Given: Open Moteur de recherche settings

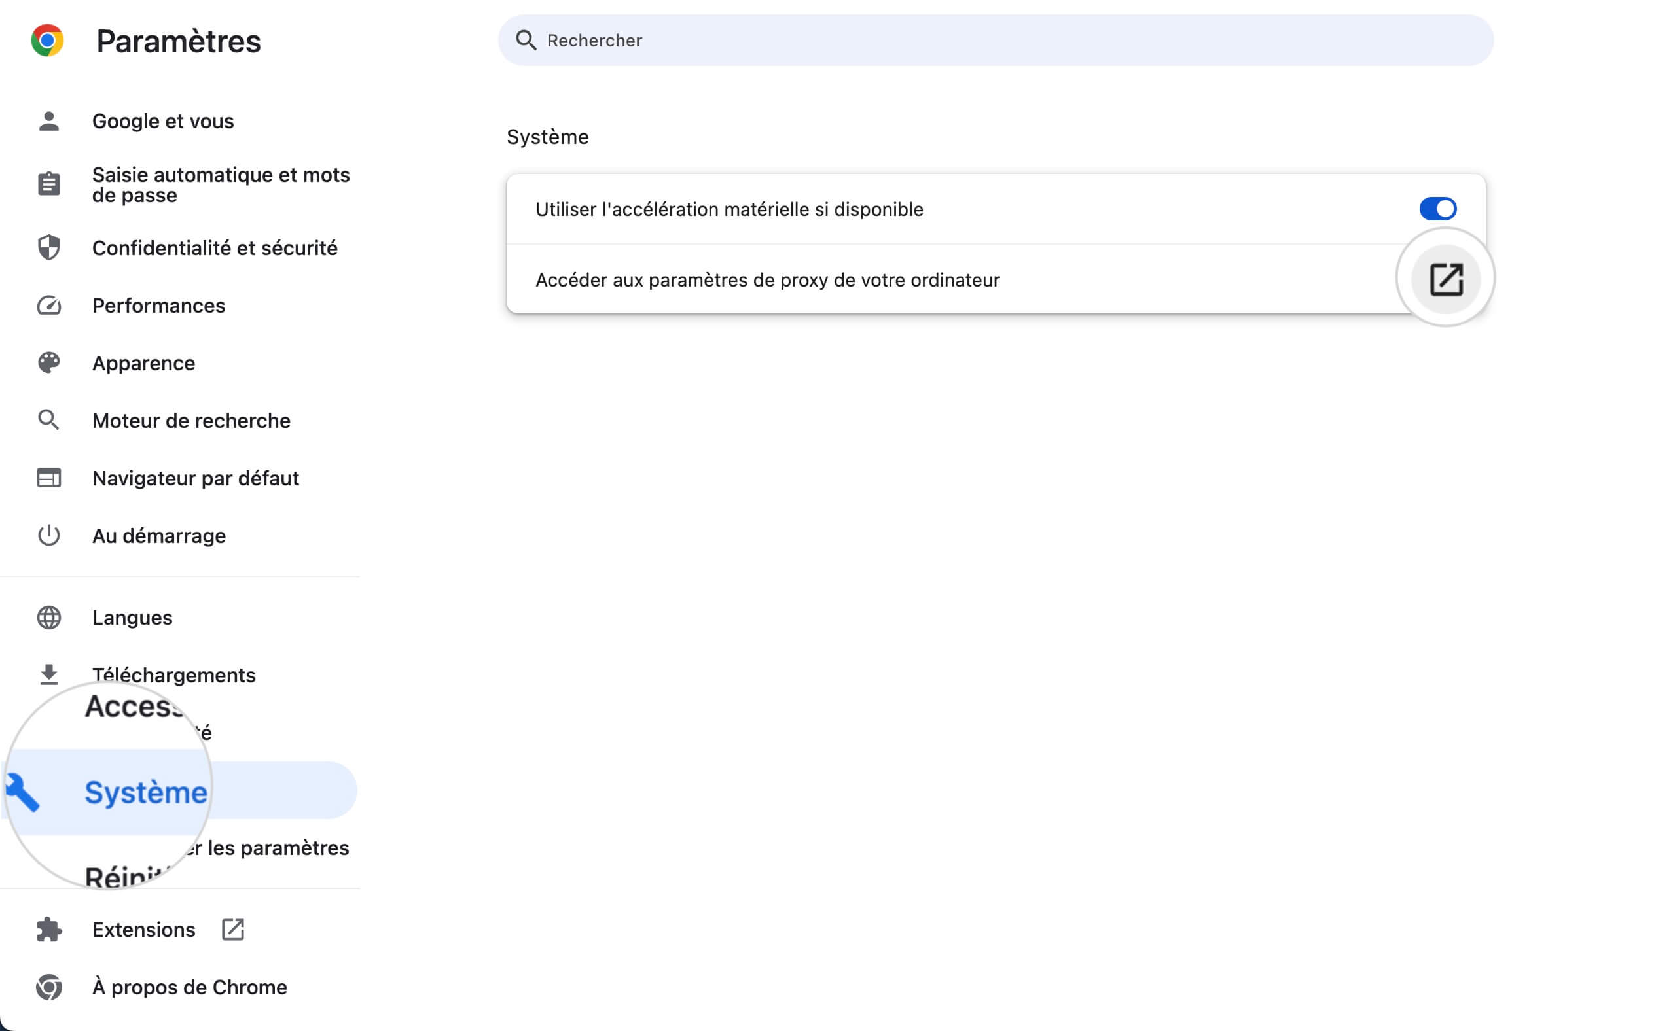Looking at the screenshot, I should pyautogui.click(x=192, y=420).
